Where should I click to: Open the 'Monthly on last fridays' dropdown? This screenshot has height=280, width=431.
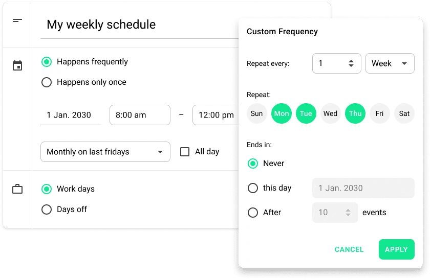[105, 152]
